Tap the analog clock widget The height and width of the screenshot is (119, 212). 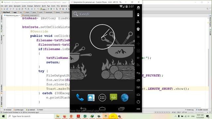[x=102, y=37]
